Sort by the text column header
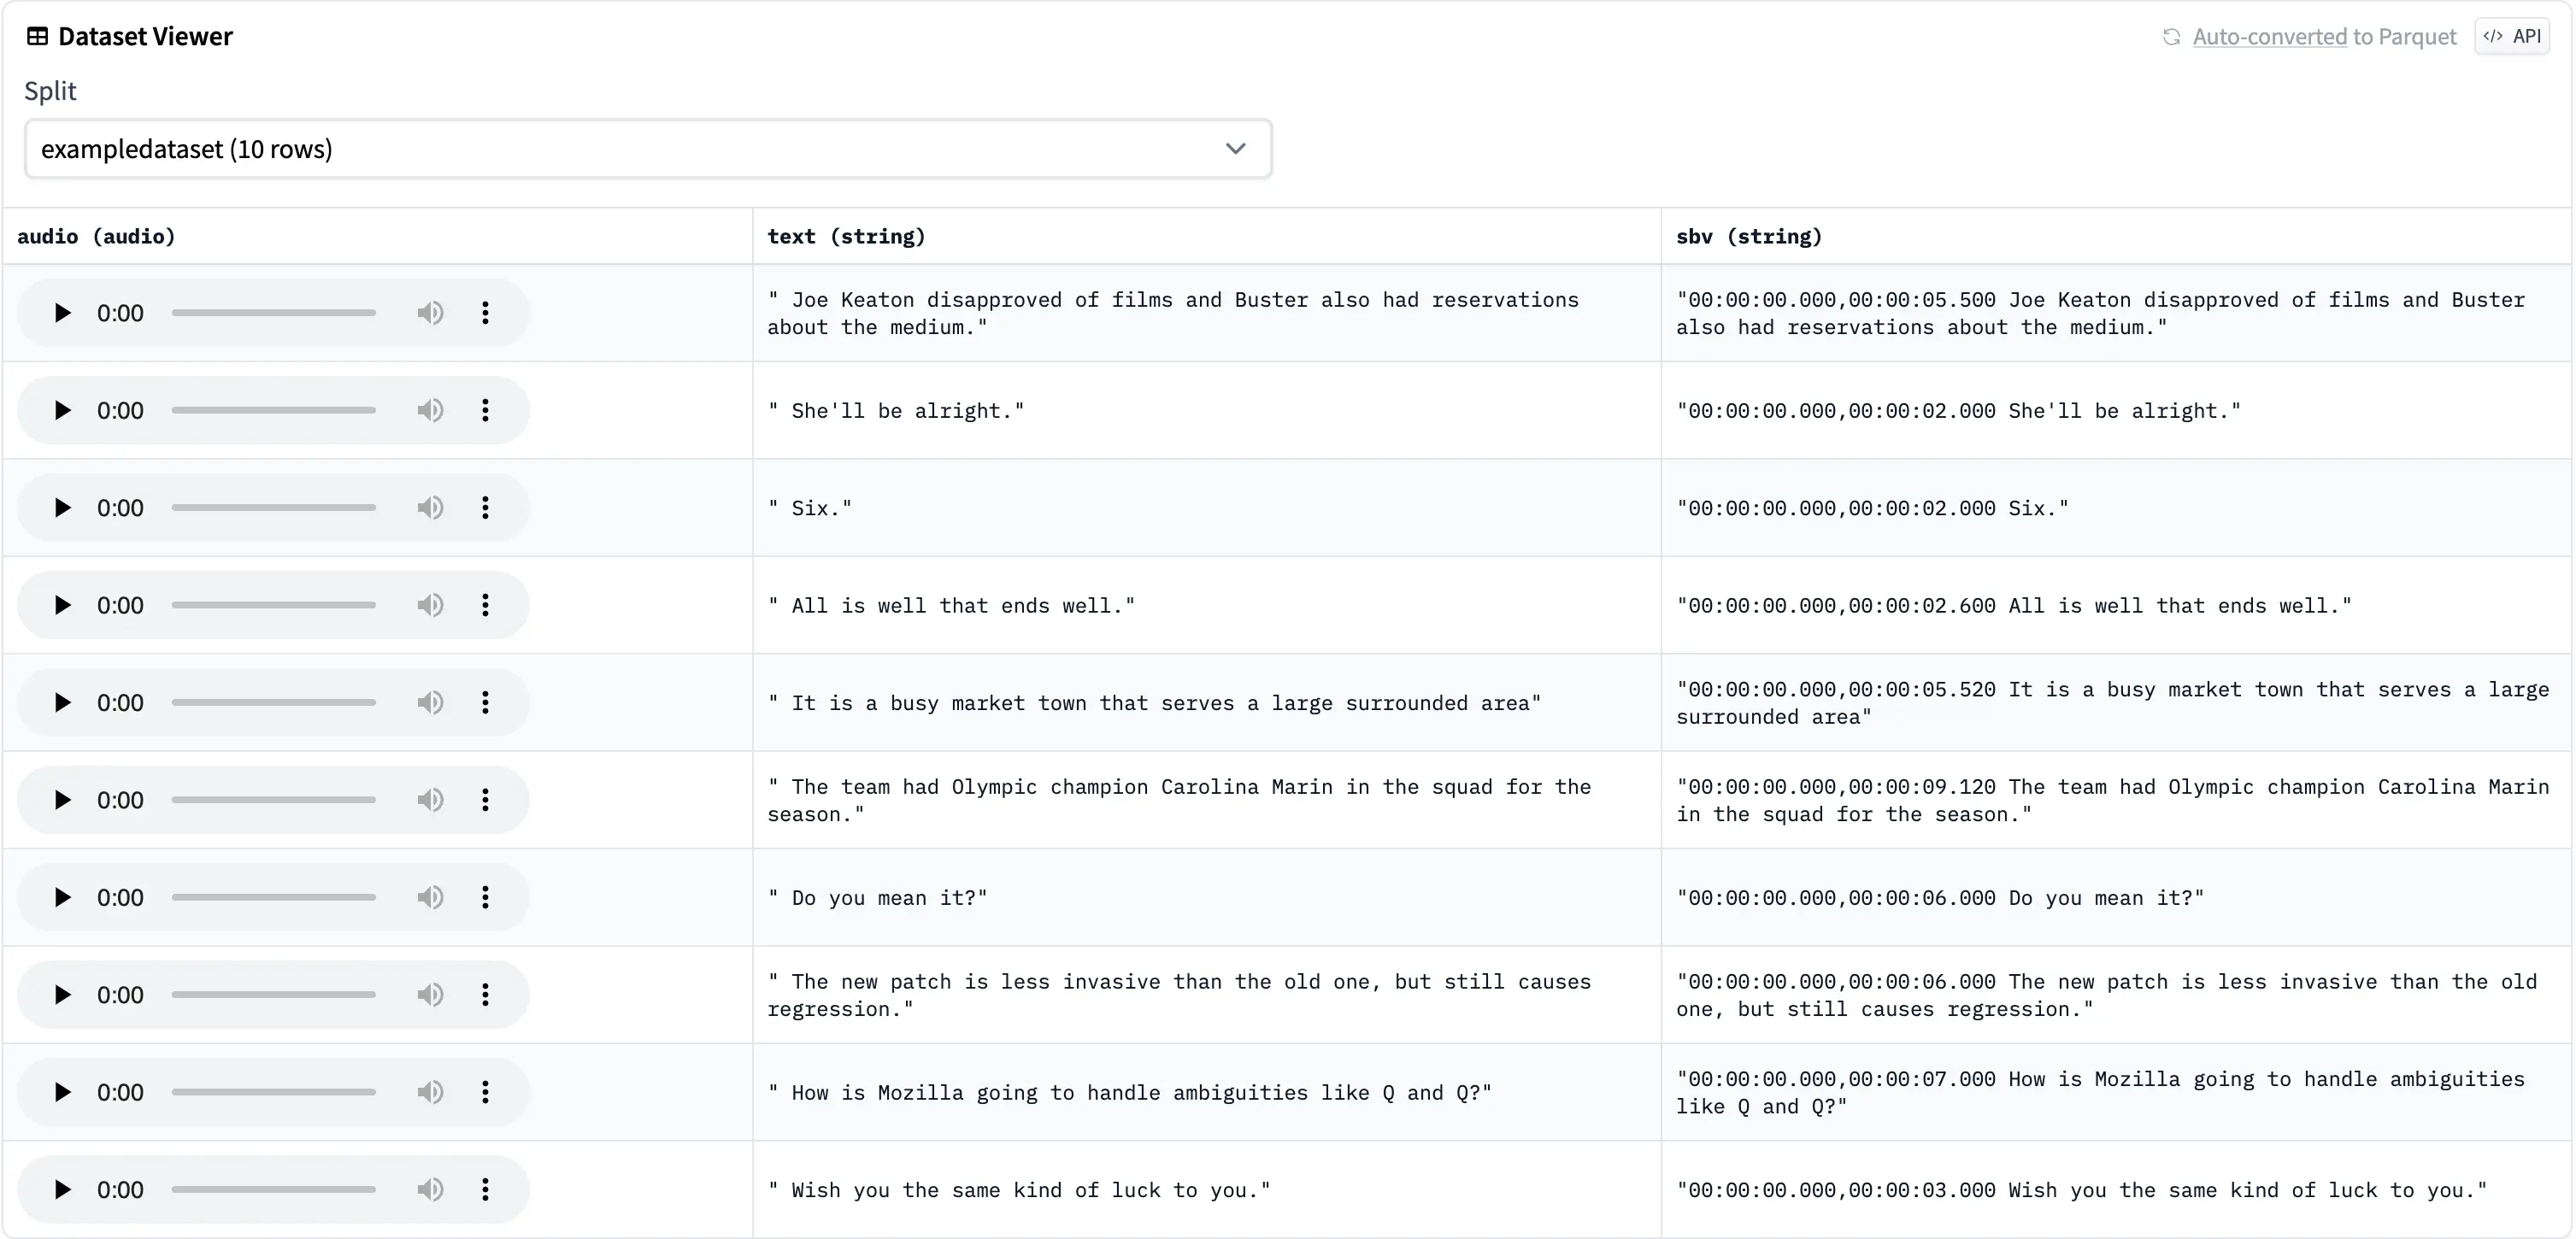 tap(845, 236)
